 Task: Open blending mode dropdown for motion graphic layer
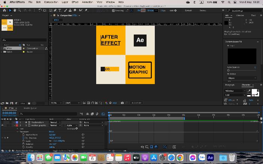pos(55,125)
